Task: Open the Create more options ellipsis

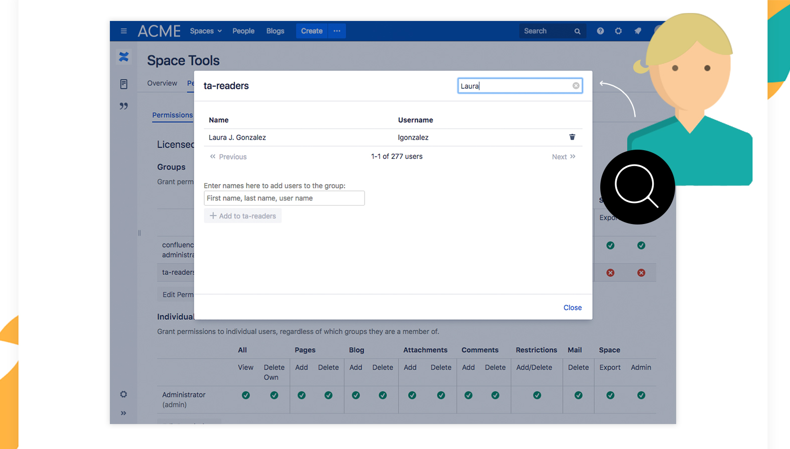Action: 337,31
